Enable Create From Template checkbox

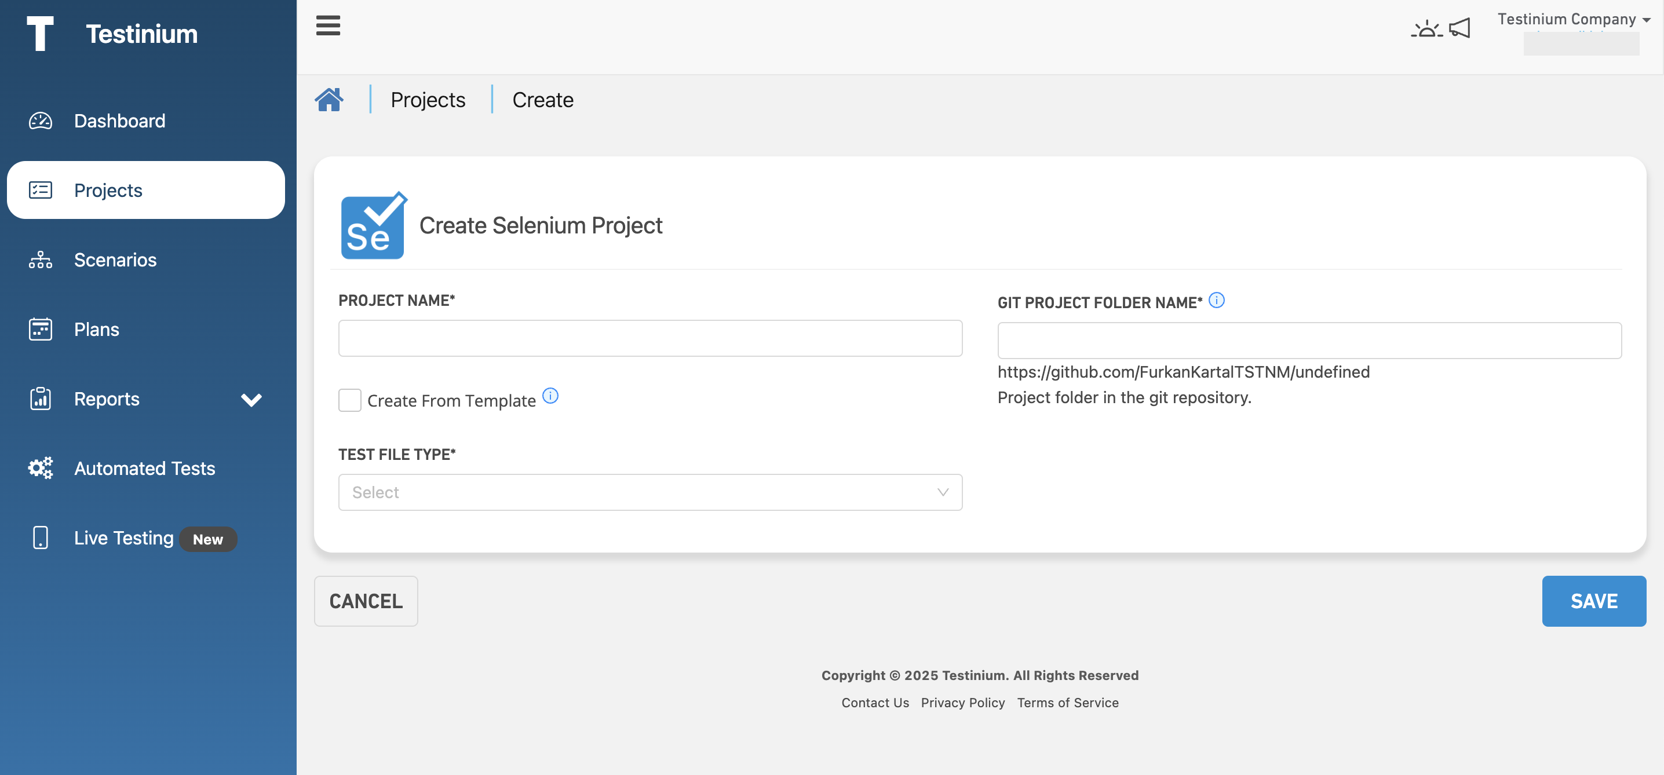pos(349,400)
